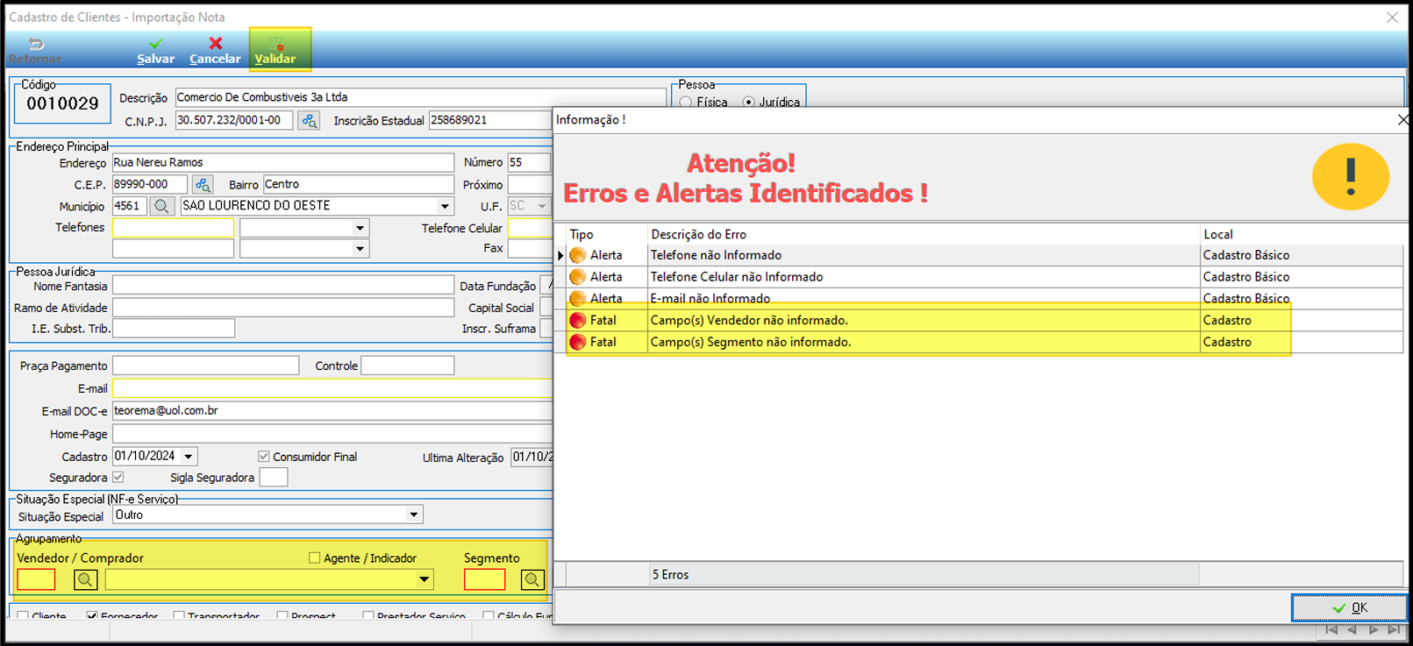Image resolution: width=1413 pixels, height=646 pixels.
Task: Click the Retornar toolbar button
Action: [35, 51]
